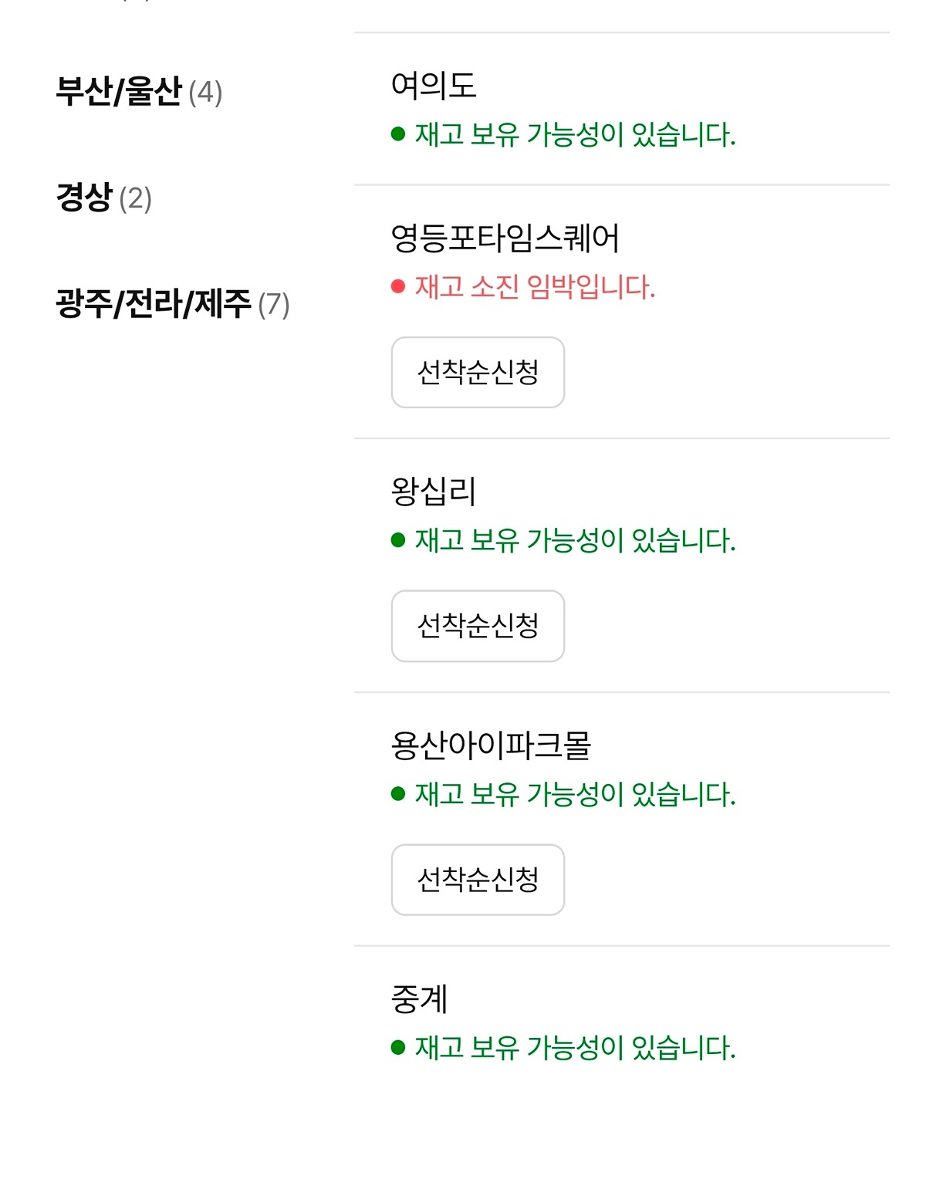
Task: Click red 재고 소진 임박입니다 status text
Action: click(535, 287)
